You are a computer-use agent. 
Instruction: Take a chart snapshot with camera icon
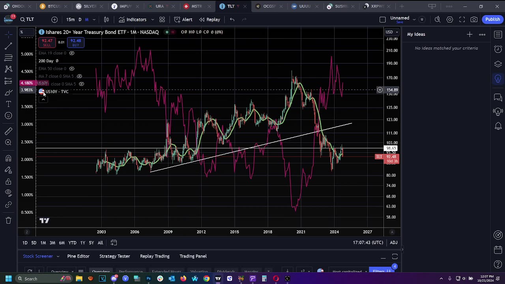[x=474, y=19]
